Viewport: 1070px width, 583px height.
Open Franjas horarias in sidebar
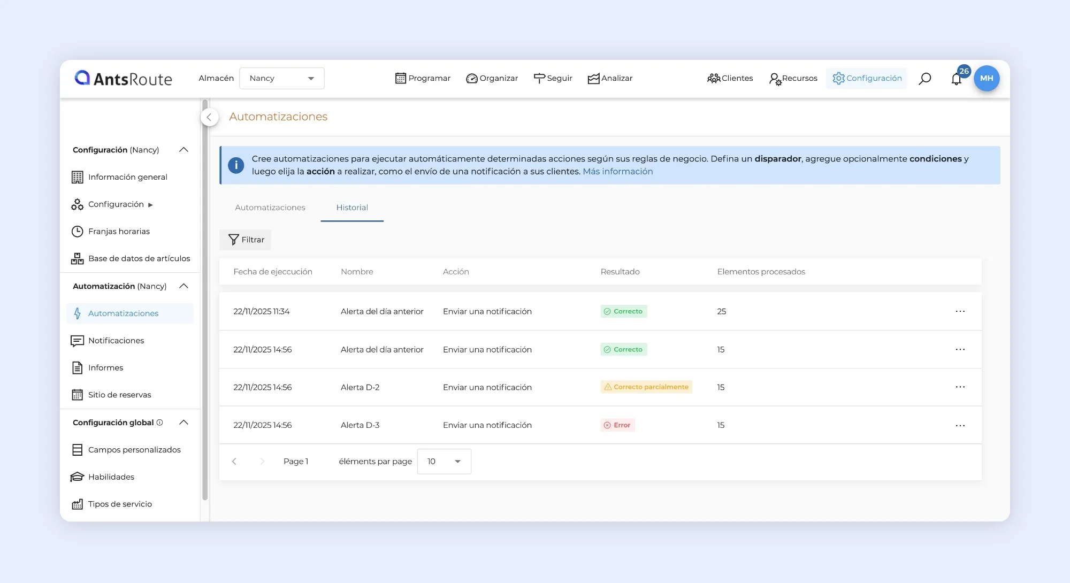click(x=110, y=231)
